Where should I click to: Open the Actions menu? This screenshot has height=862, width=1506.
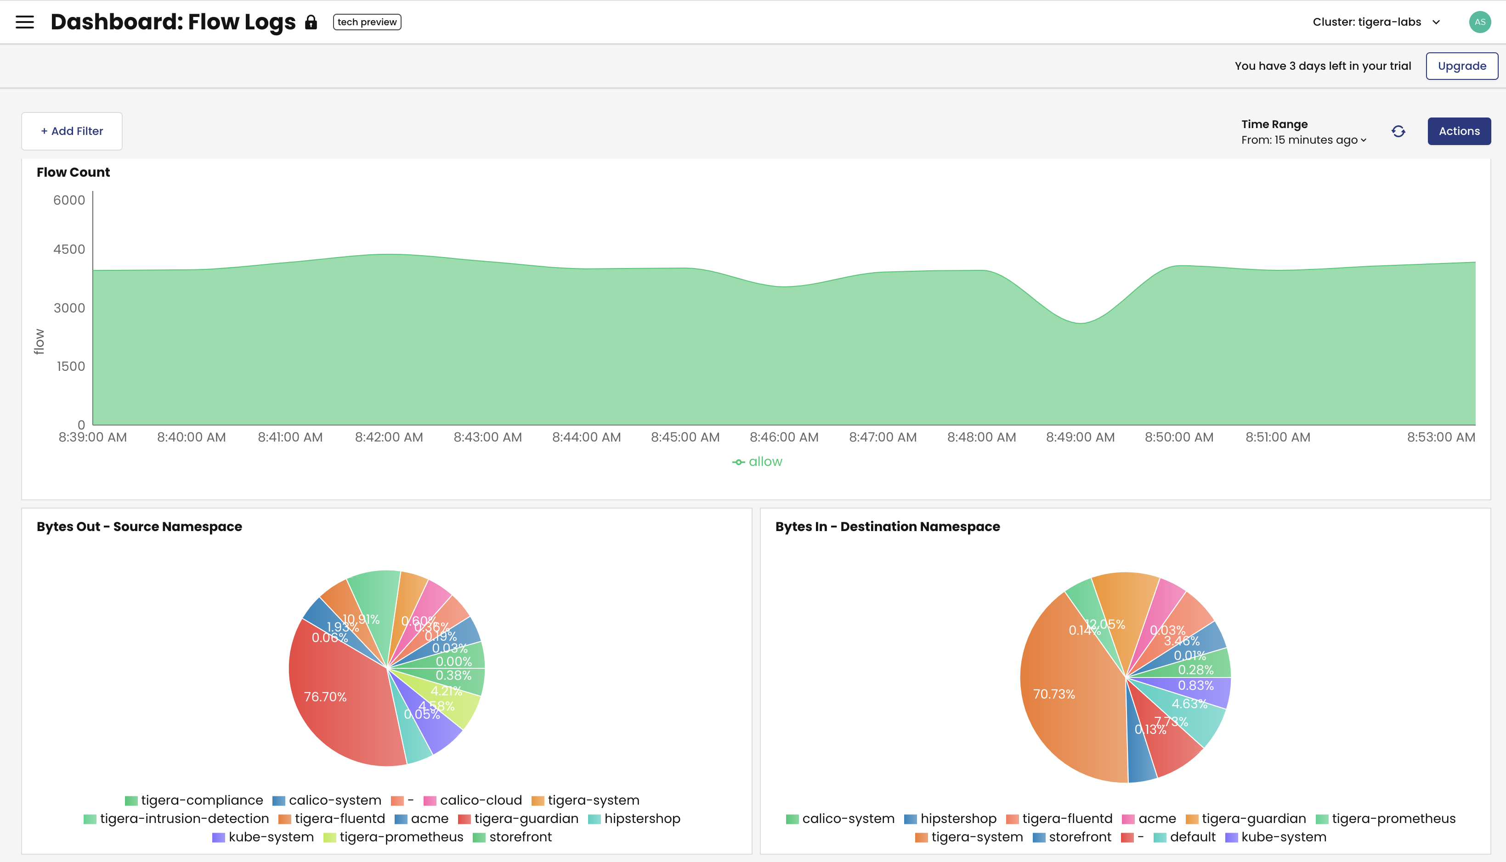coord(1459,131)
